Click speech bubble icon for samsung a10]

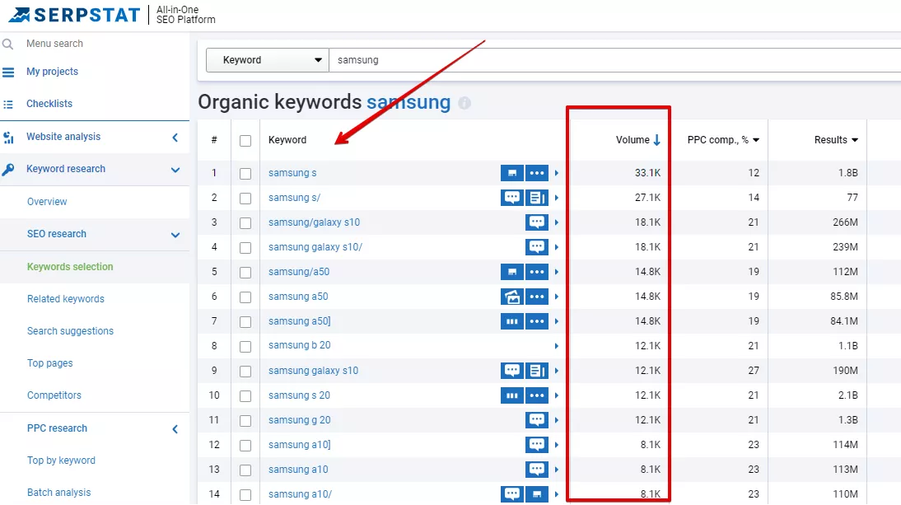537,445
